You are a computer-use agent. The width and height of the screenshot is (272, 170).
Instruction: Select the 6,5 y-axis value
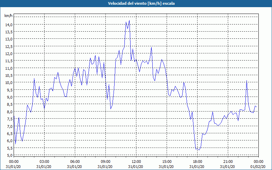[x=10, y=134]
